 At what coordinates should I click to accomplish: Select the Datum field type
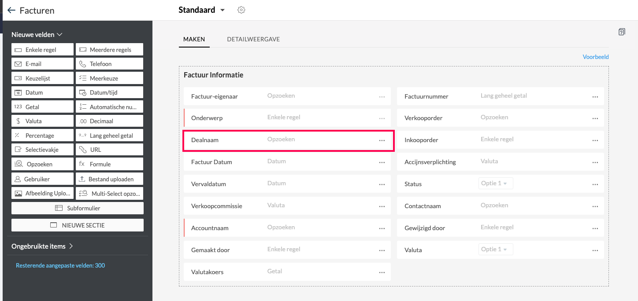pos(42,92)
